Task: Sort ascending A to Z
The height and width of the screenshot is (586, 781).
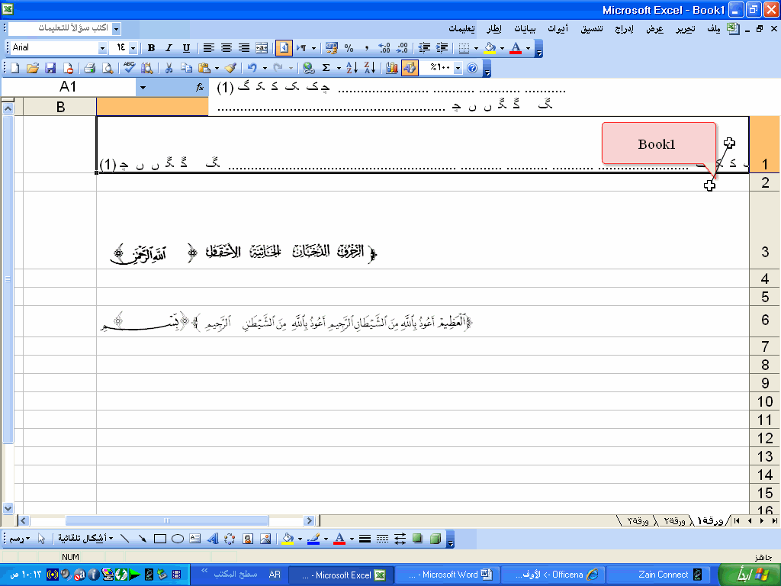Action: [x=352, y=68]
